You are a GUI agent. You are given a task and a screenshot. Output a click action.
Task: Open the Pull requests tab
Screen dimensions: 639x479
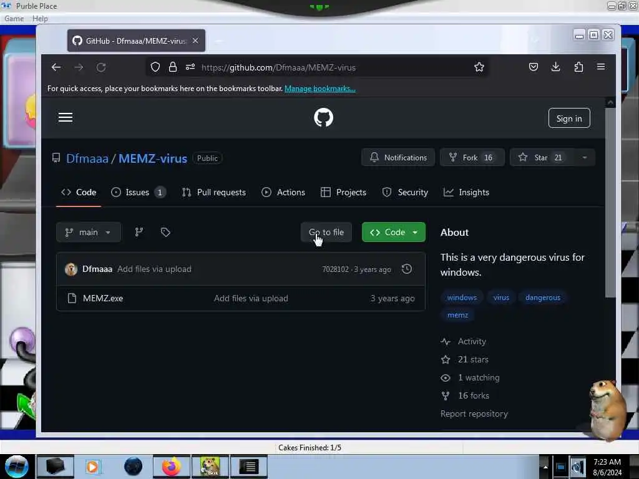coord(214,192)
